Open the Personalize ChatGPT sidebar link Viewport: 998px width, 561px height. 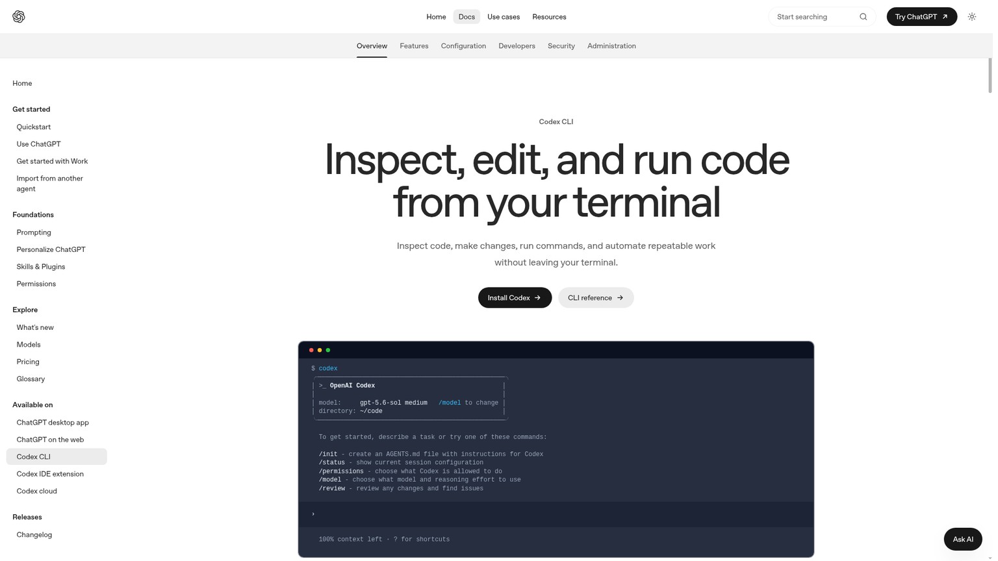[51, 249]
